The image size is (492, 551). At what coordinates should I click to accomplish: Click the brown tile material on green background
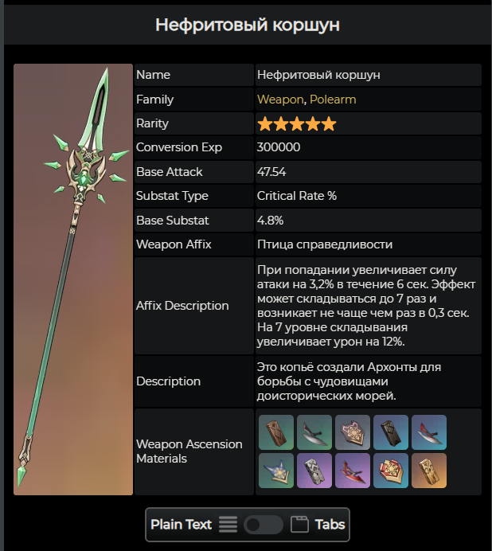276,432
